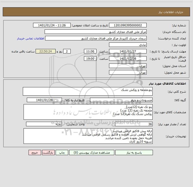This screenshot has height=187, width=193.
Task: Click the header جزئیات اطلاعات نیاز
Action: (171, 12)
